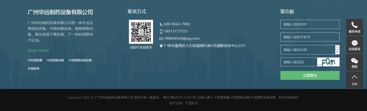The height and width of the screenshot is (111, 367).
Task: Open the 中药提取浓缩设备 link in company section
Action: pos(80,60)
